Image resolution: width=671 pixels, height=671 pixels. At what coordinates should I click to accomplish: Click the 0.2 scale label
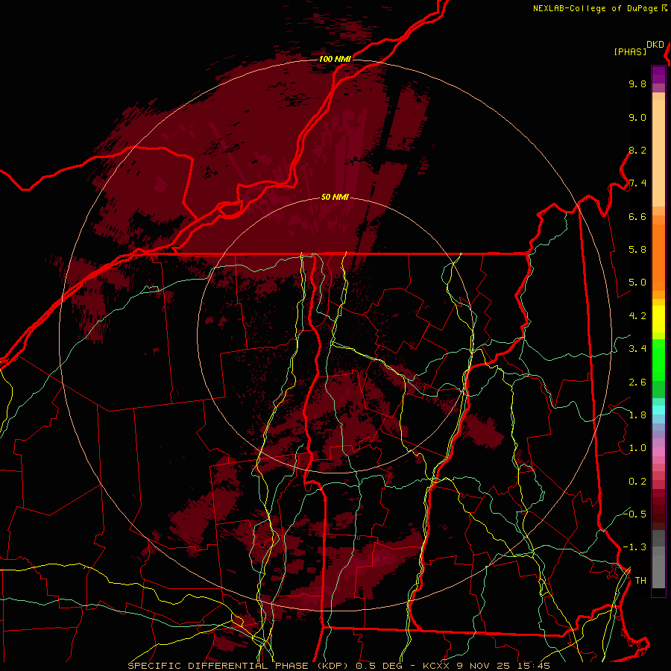(637, 482)
